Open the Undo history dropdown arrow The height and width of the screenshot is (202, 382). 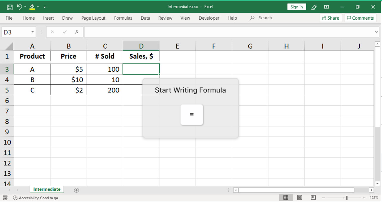[25, 7]
